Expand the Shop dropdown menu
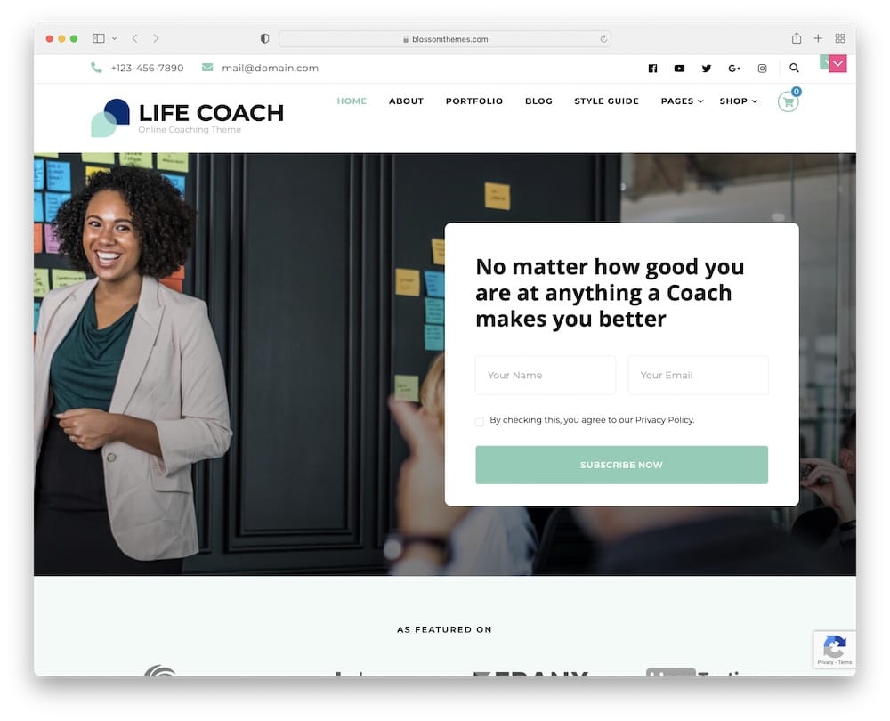Screen dimensions: 890x721 738,101
